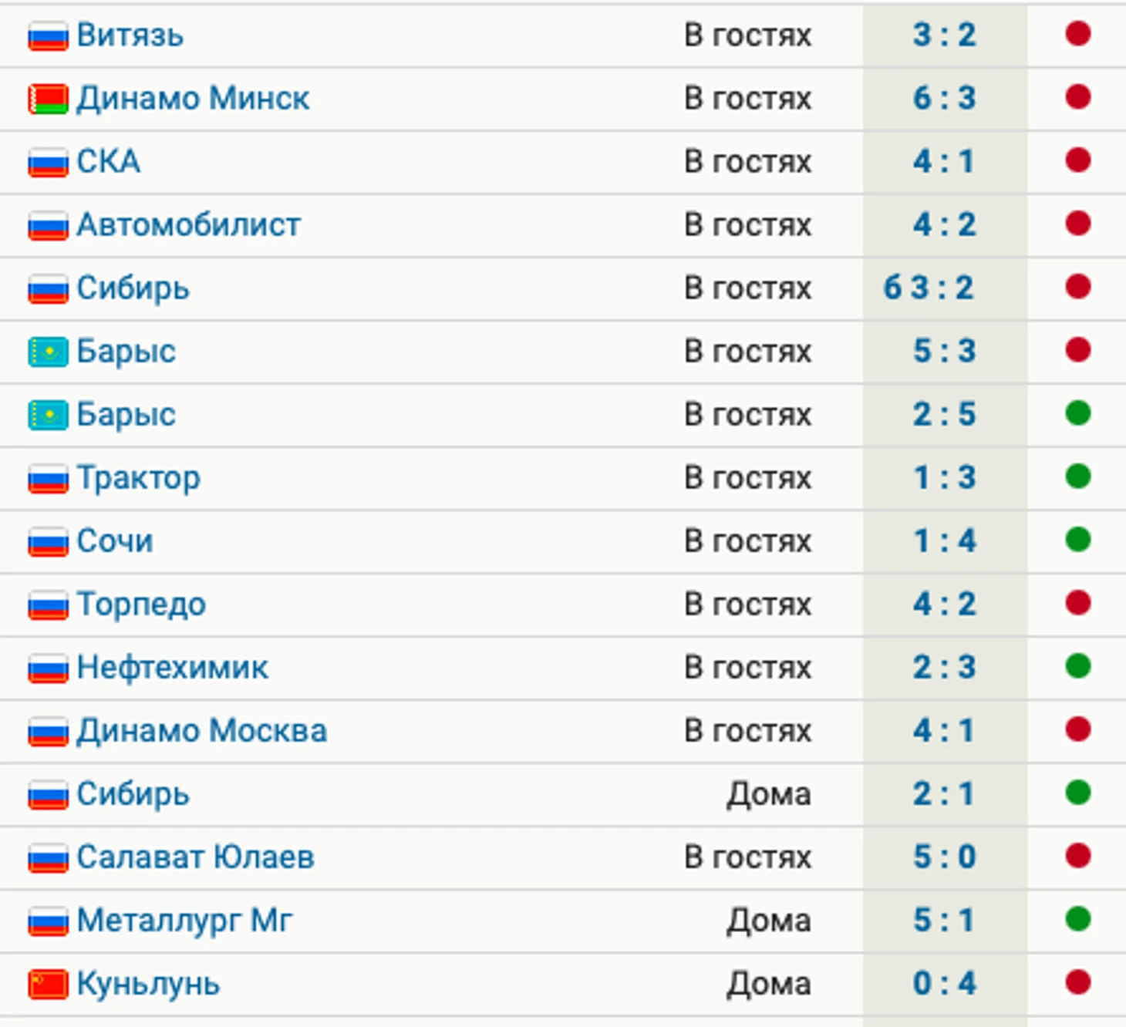Click the red result dot in the Витязь row
The height and width of the screenshot is (1027, 1126).
[1077, 33]
